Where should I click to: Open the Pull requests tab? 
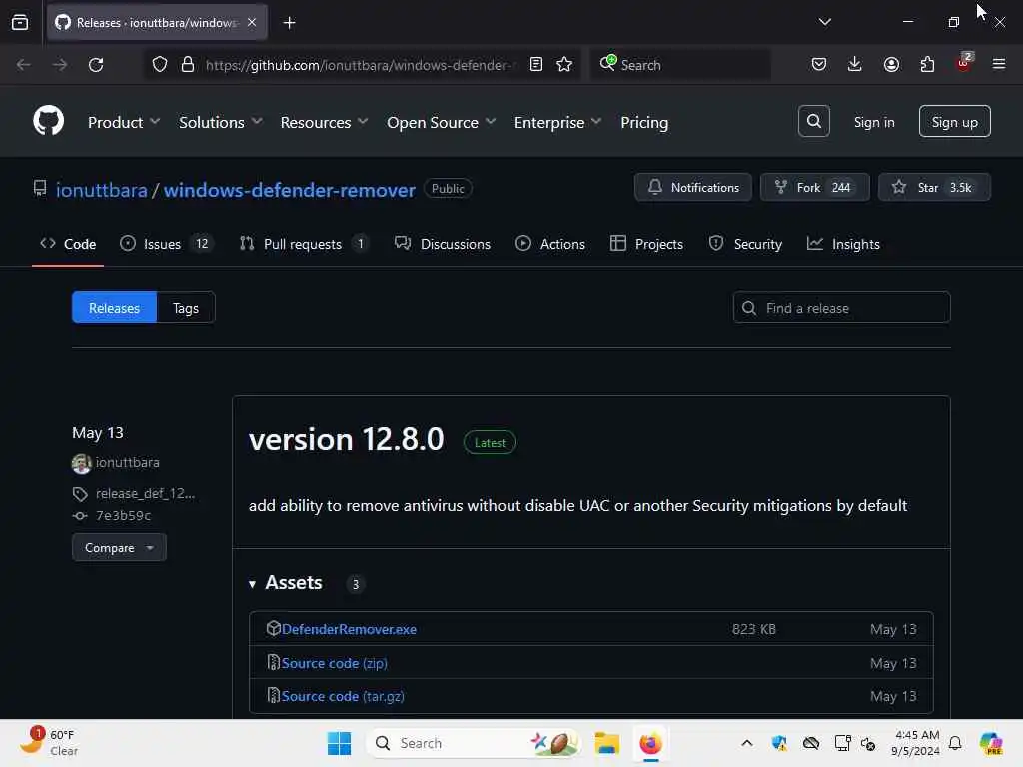[304, 244]
